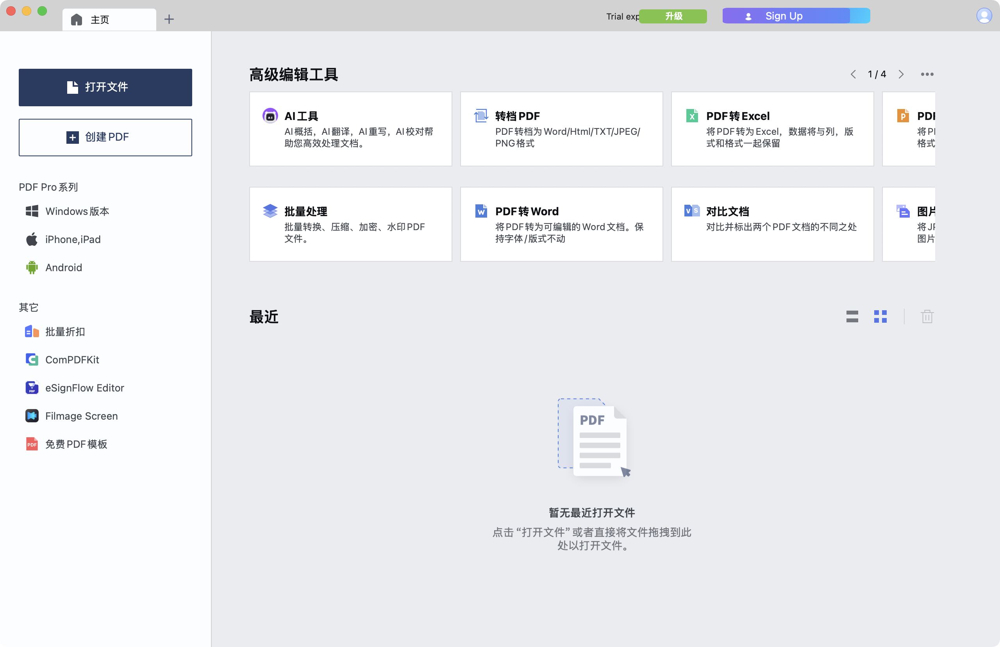Click the Sign Up button
The width and height of the screenshot is (1000, 647).
[784, 16]
